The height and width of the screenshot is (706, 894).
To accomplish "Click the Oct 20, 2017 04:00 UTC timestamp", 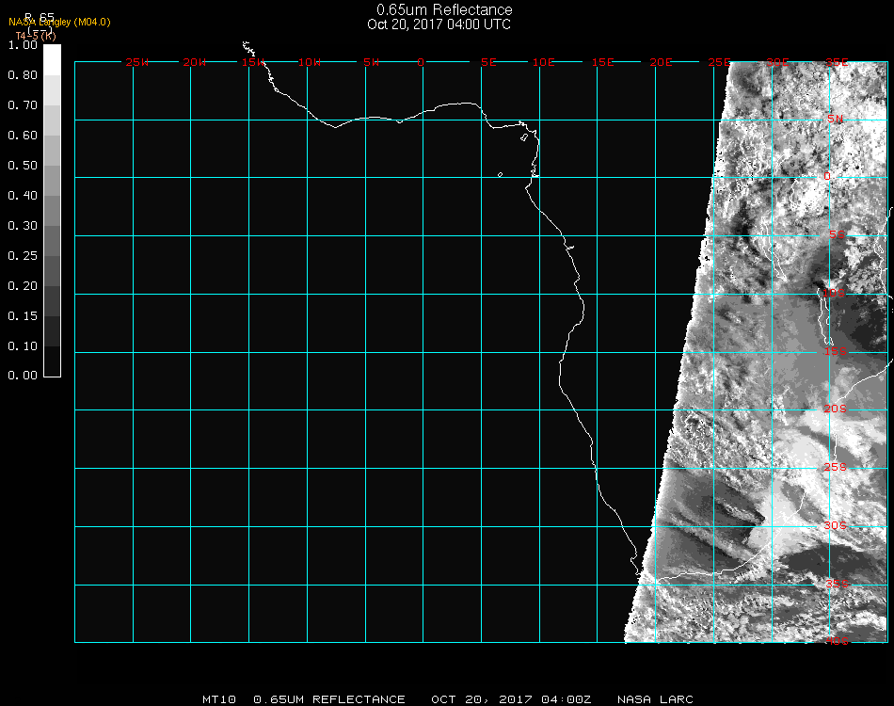I will click(439, 24).
